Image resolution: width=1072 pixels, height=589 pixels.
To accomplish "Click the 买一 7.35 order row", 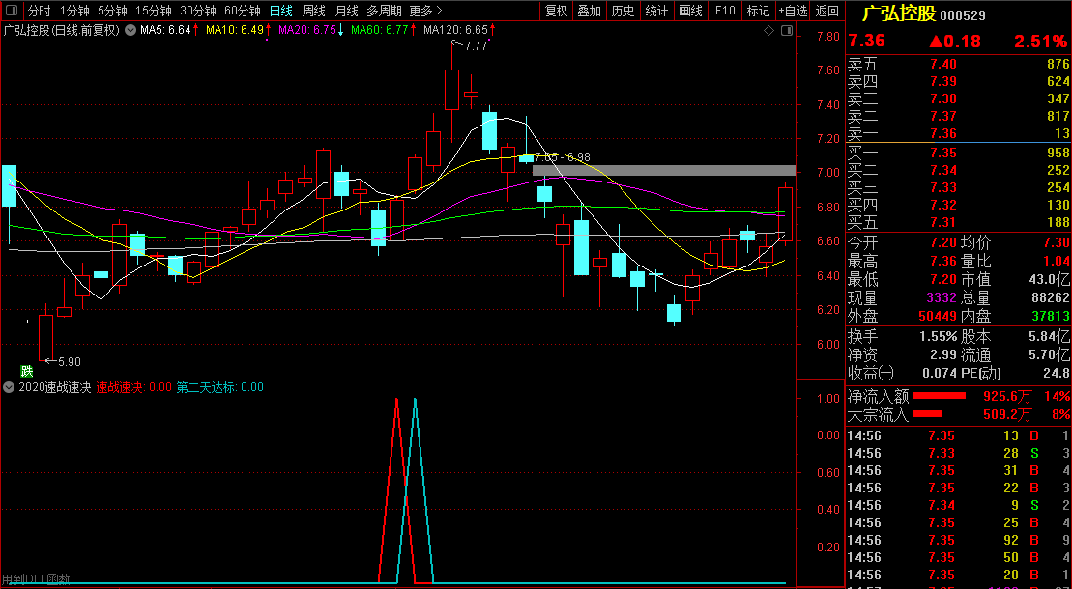I will (x=958, y=153).
